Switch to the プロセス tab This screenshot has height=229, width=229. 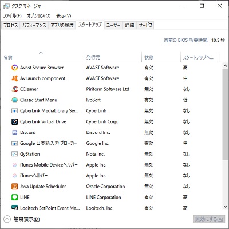coord(10,25)
